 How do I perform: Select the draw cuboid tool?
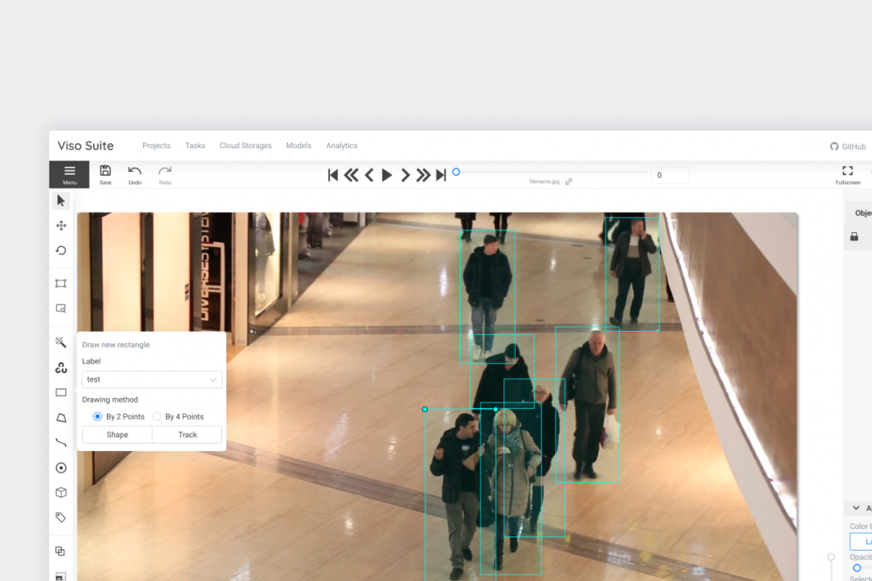(61, 492)
